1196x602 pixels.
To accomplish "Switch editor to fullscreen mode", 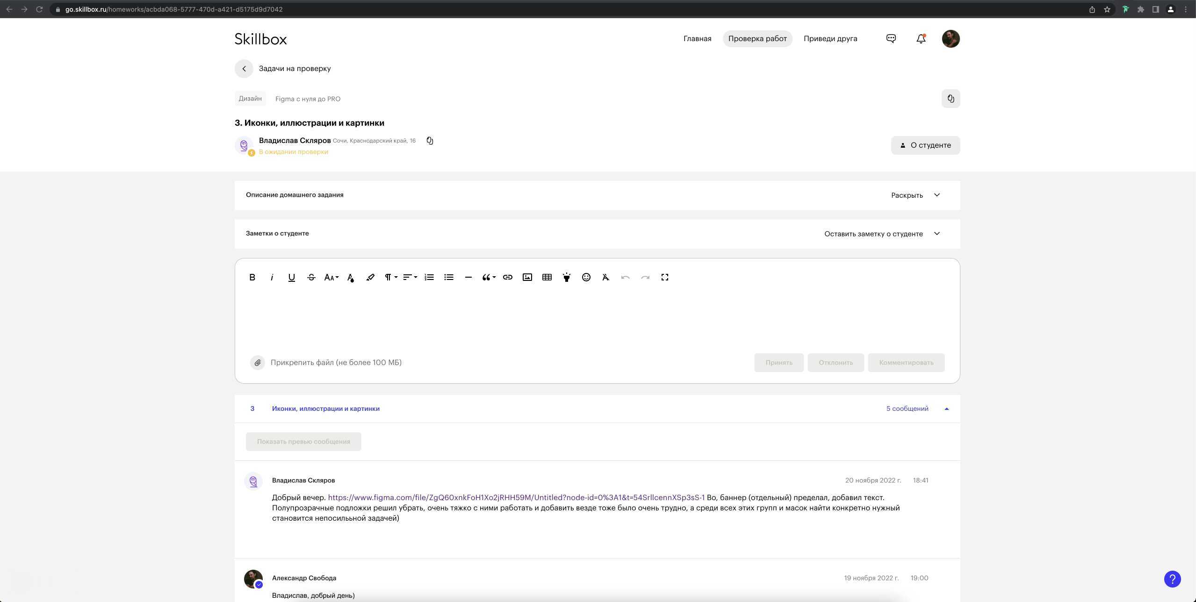I will click(x=664, y=277).
